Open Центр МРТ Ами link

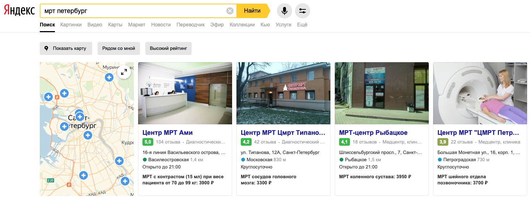click(167, 133)
